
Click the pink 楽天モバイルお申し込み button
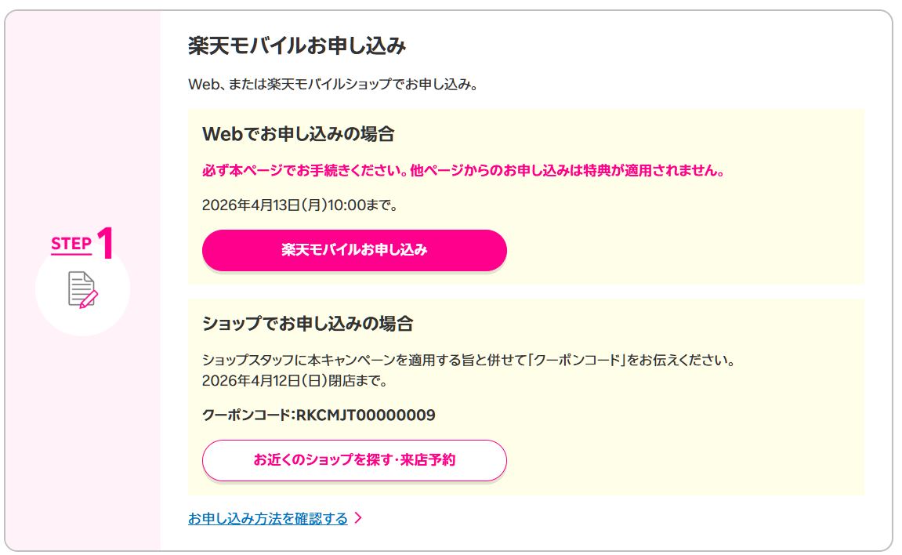[354, 250]
